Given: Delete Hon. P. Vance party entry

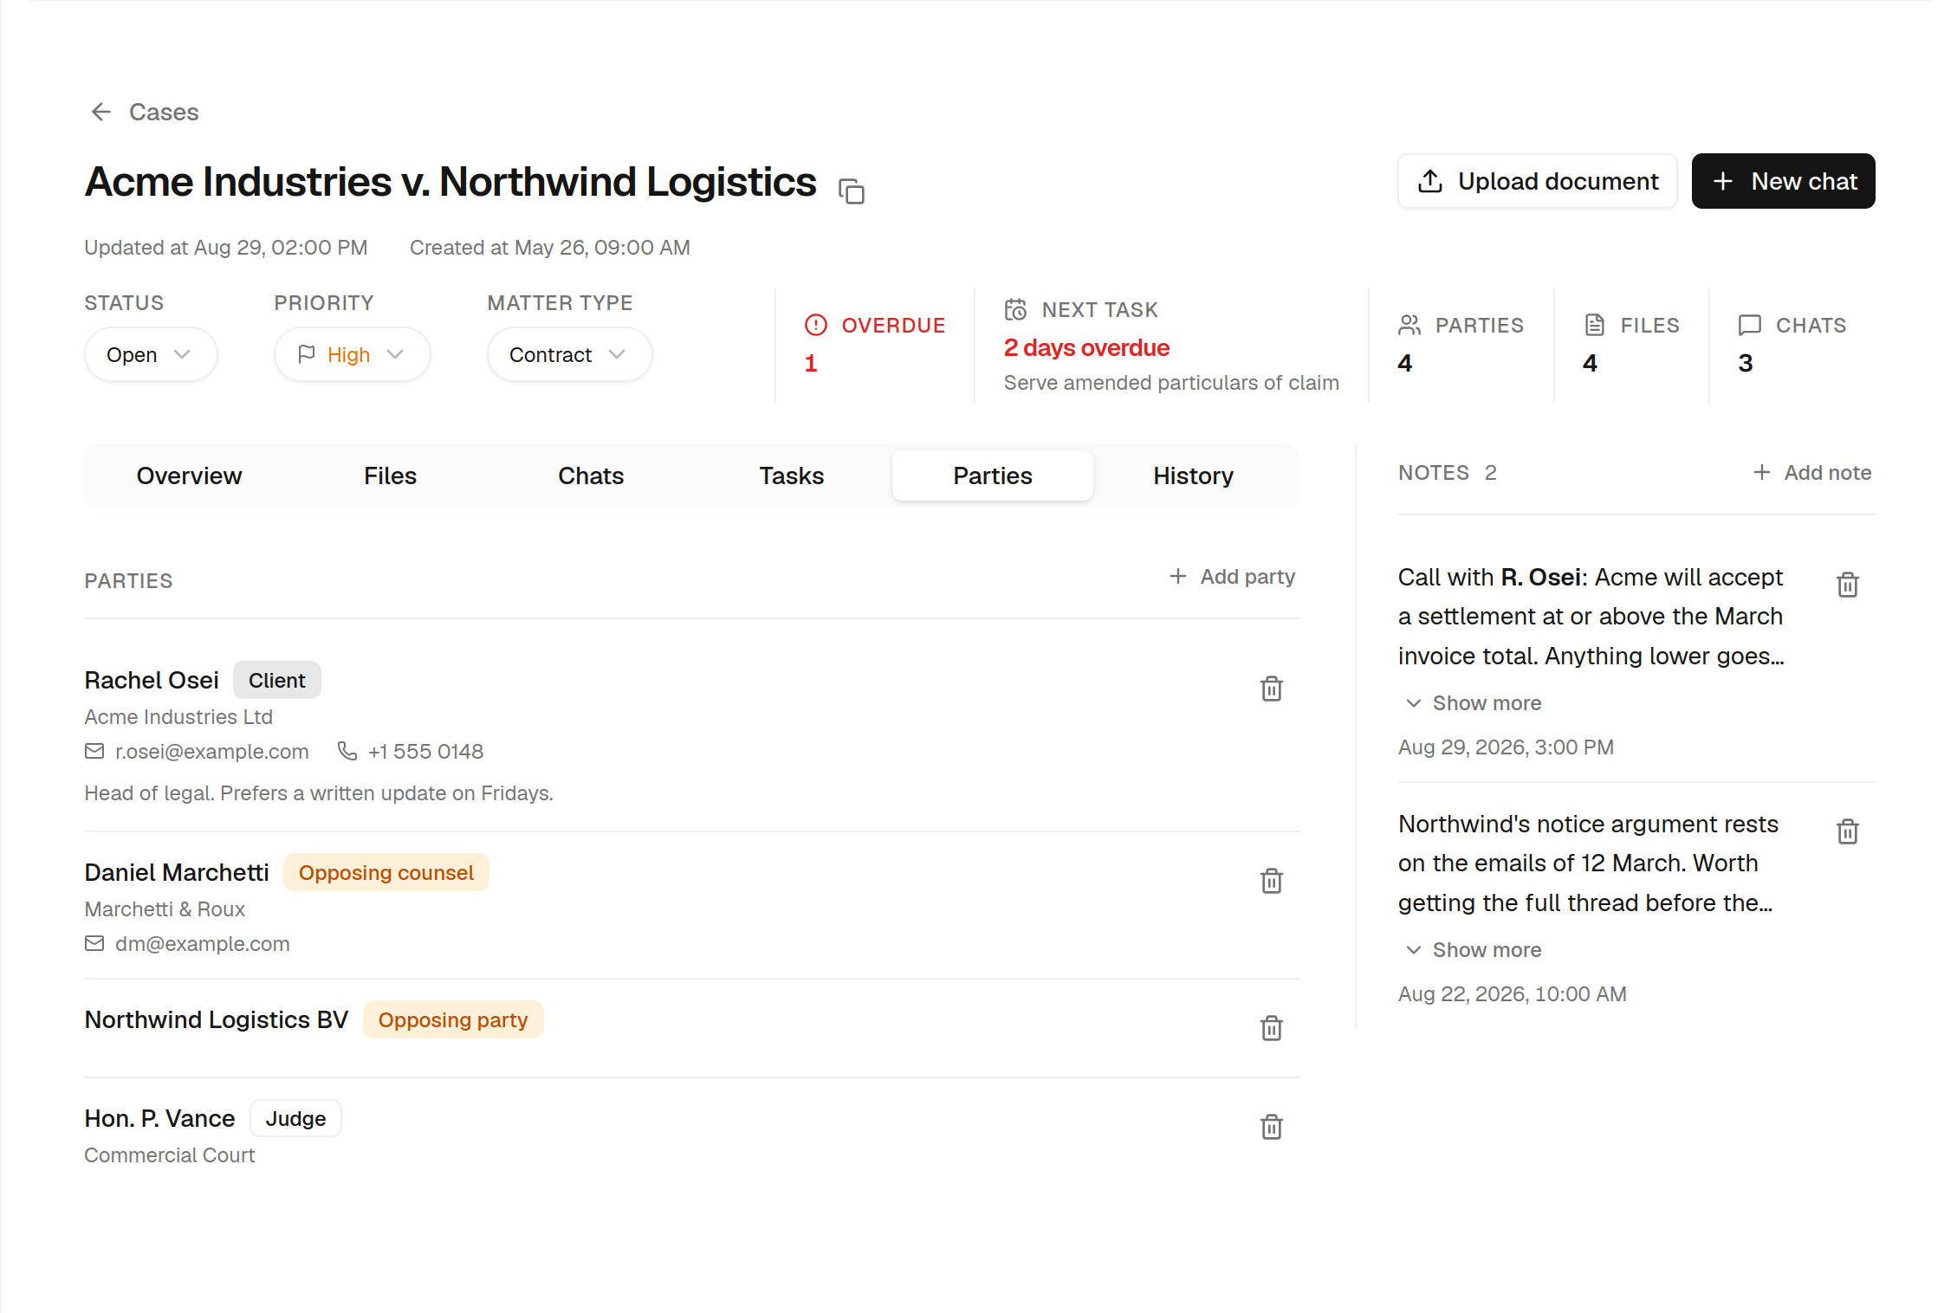Looking at the screenshot, I should 1271,1127.
